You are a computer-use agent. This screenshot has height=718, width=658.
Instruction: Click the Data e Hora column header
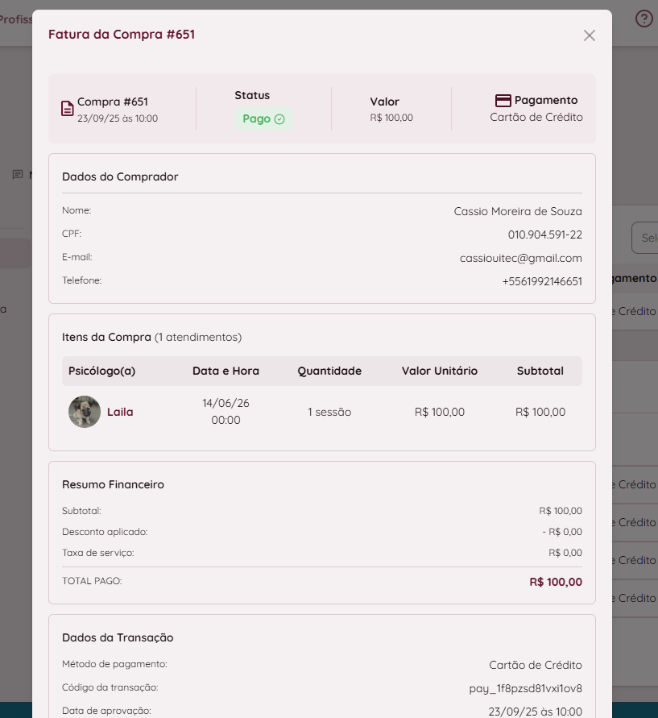(226, 371)
